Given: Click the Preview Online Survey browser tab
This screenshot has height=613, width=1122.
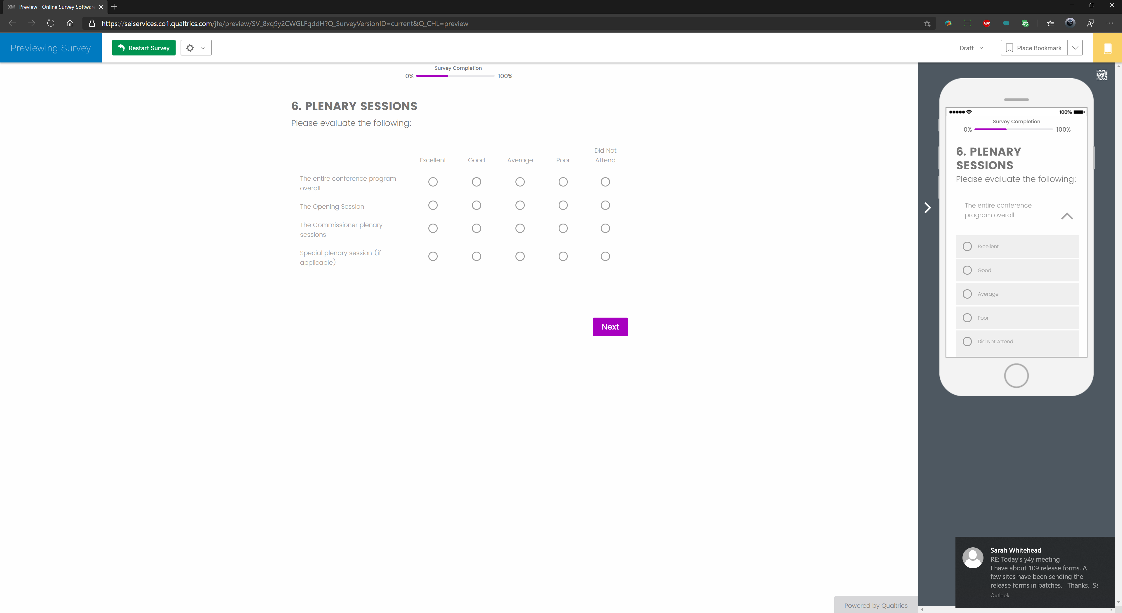Looking at the screenshot, I should (x=54, y=7).
